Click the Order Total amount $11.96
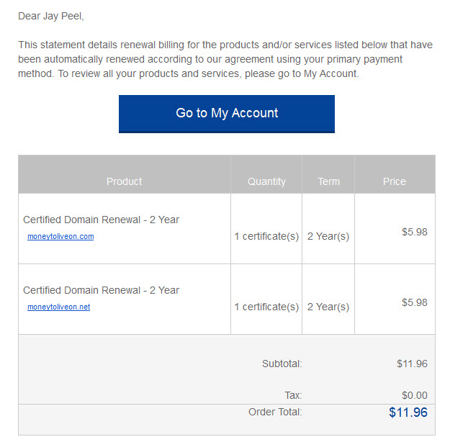The width and height of the screenshot is (450, 442). click(408, 412)
